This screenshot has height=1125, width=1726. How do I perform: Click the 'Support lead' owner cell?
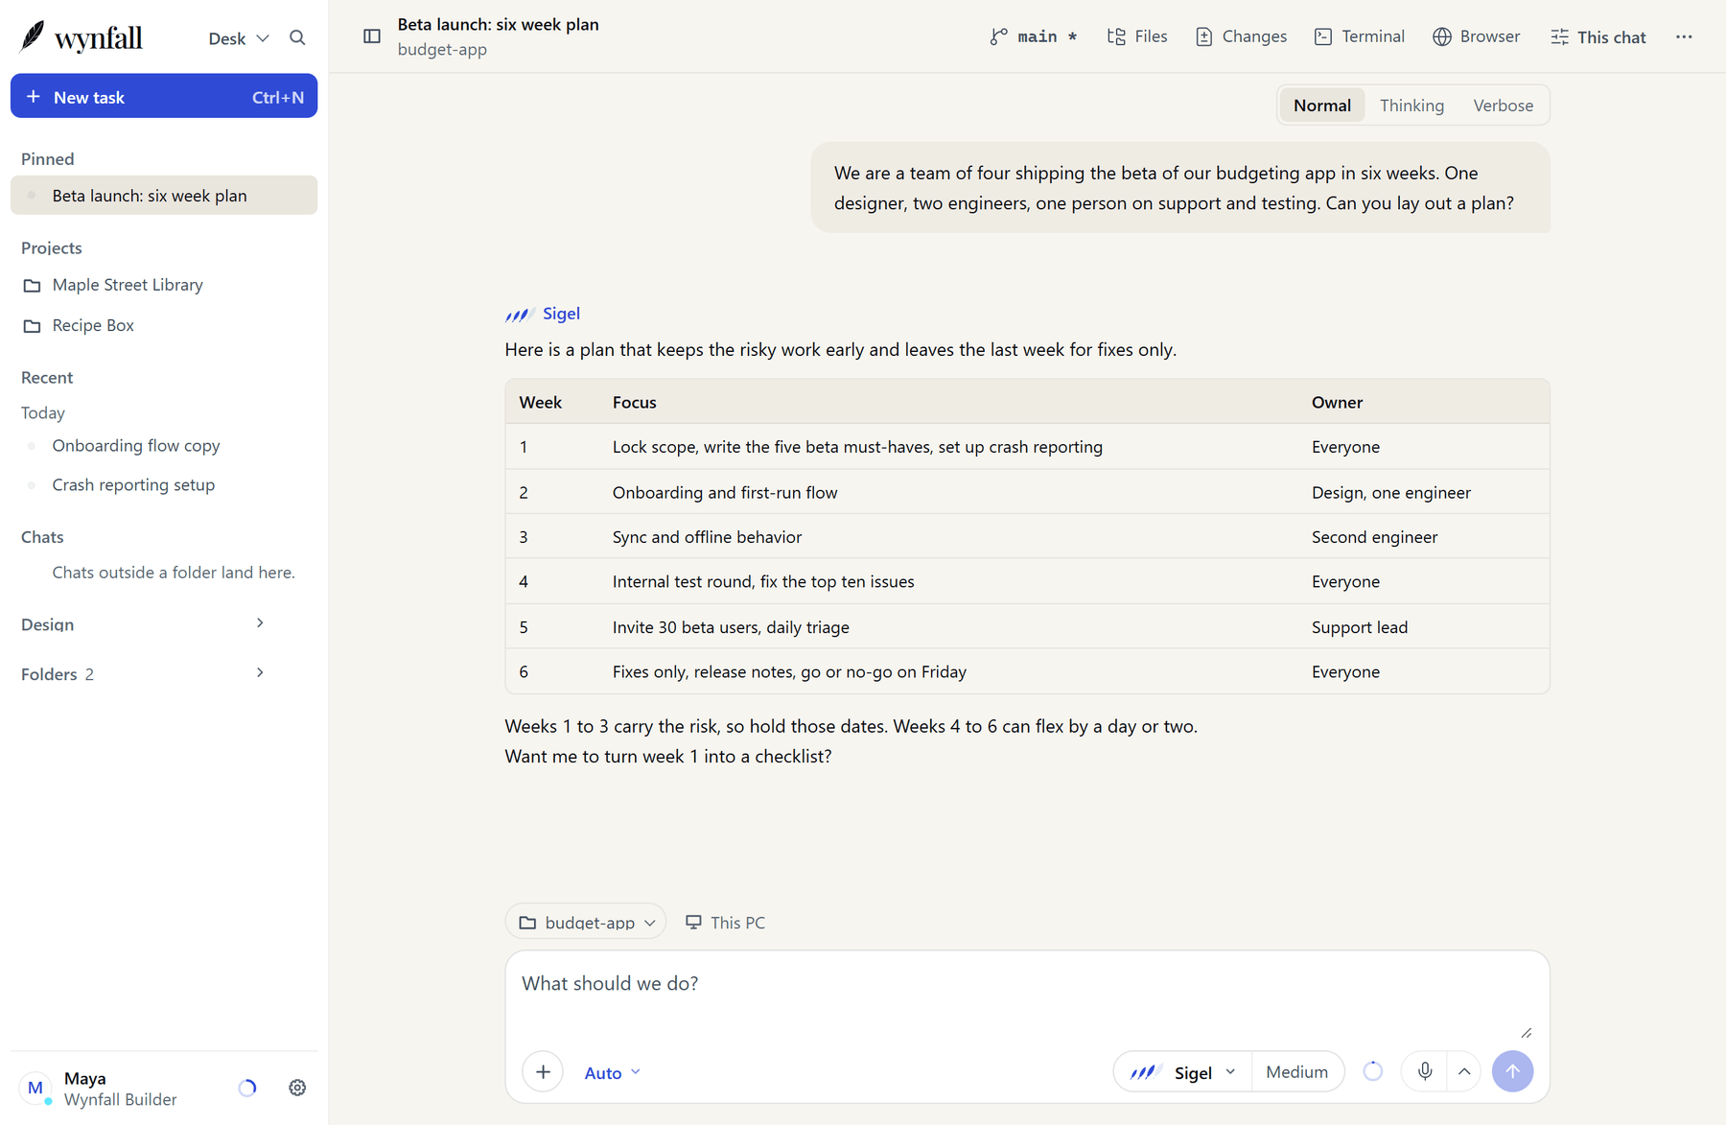(x=1359, y=626)
